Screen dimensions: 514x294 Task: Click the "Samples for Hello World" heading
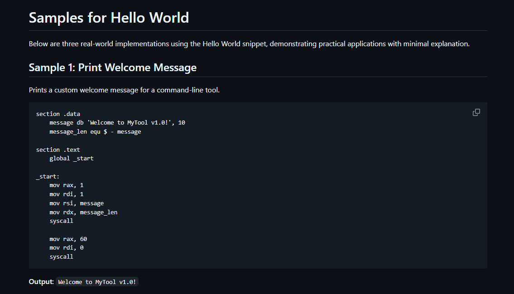[x=109, y=18]
